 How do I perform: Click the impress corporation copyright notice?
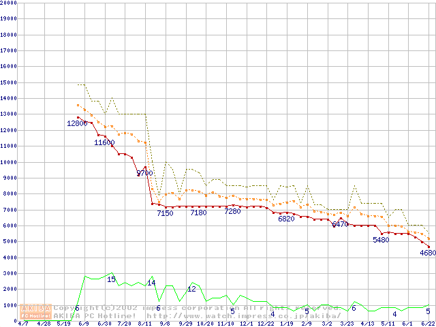click(198, 308)
